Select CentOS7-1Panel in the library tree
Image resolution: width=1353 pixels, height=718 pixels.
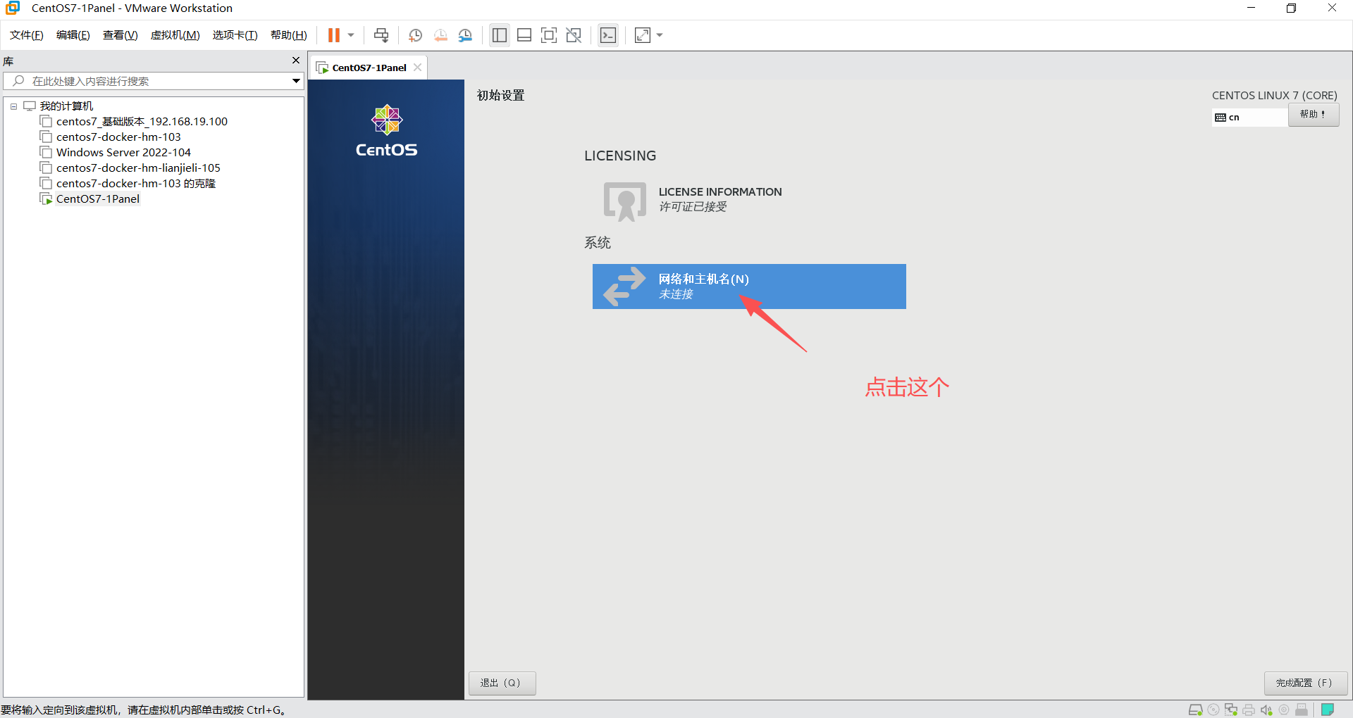[98, 199]
